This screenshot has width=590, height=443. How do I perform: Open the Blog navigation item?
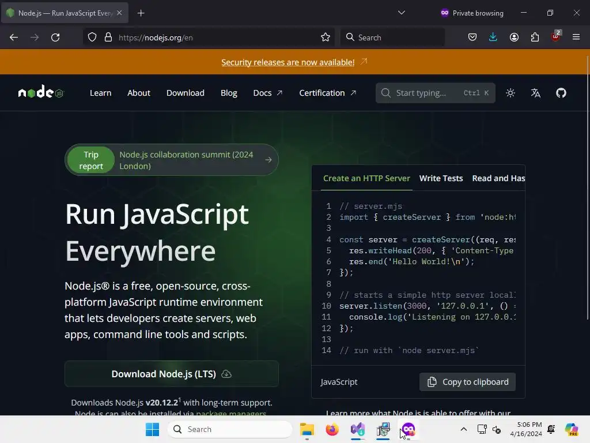point(229,93)
